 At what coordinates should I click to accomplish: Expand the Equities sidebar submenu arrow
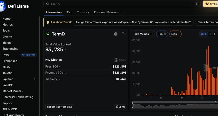point(35,79)
